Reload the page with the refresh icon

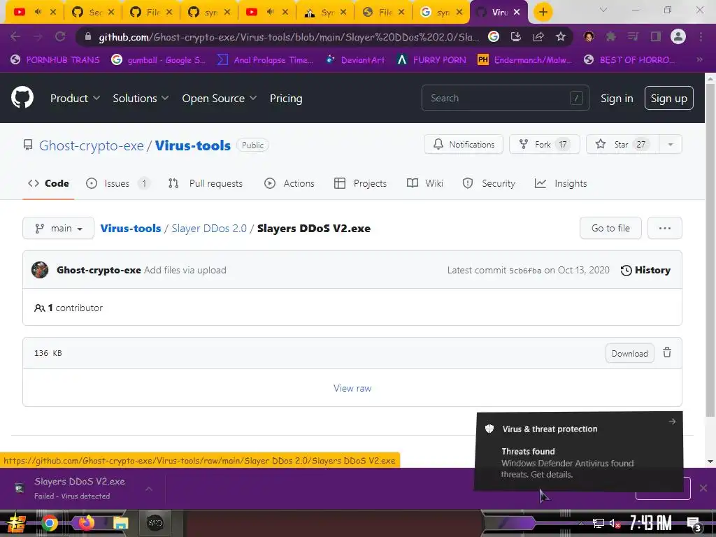tap(60, 36)
